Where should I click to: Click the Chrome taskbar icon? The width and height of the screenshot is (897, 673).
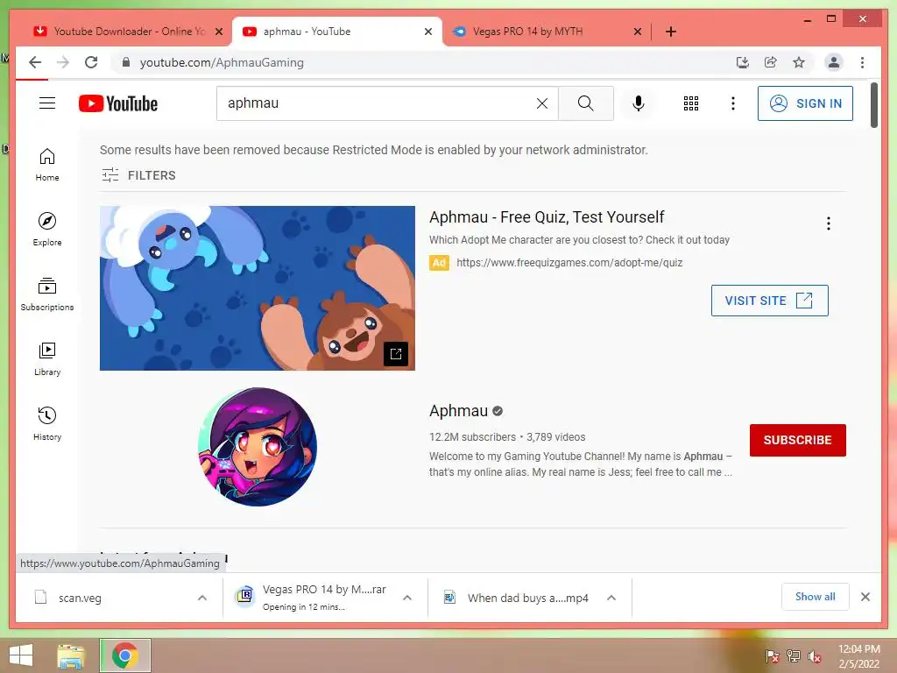(124, 655)
